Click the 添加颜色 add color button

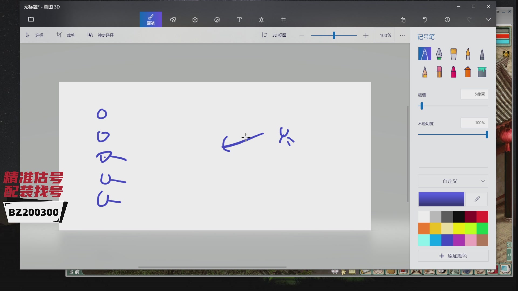[453, 256]
